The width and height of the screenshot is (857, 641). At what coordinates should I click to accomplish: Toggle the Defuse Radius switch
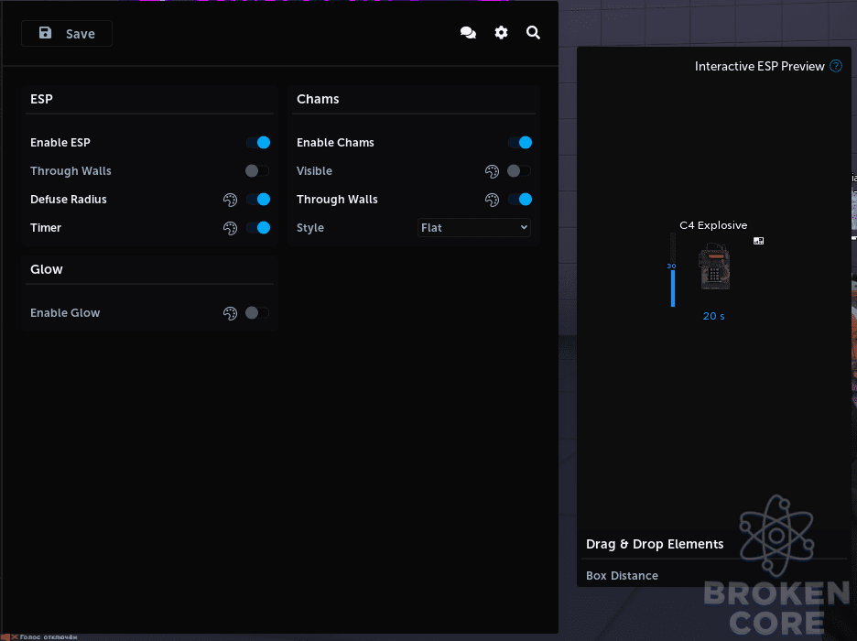[258, 200]
